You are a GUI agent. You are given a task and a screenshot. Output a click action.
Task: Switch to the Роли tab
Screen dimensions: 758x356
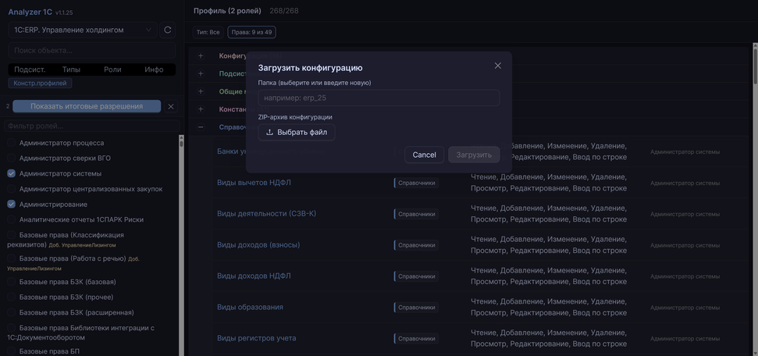(112, 69)
